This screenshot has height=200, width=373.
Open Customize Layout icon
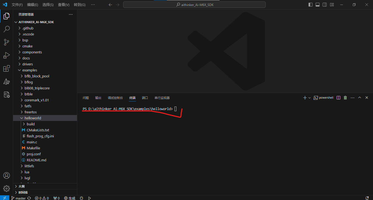click(x=332, y=5)
